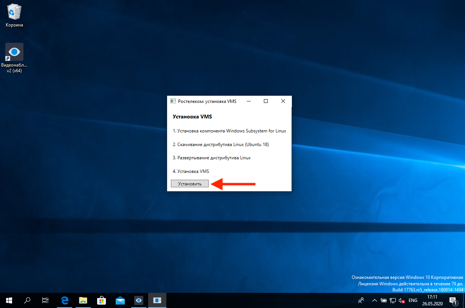Show hidden system tray icons
The image size is (465, 308).
point(374,300)
